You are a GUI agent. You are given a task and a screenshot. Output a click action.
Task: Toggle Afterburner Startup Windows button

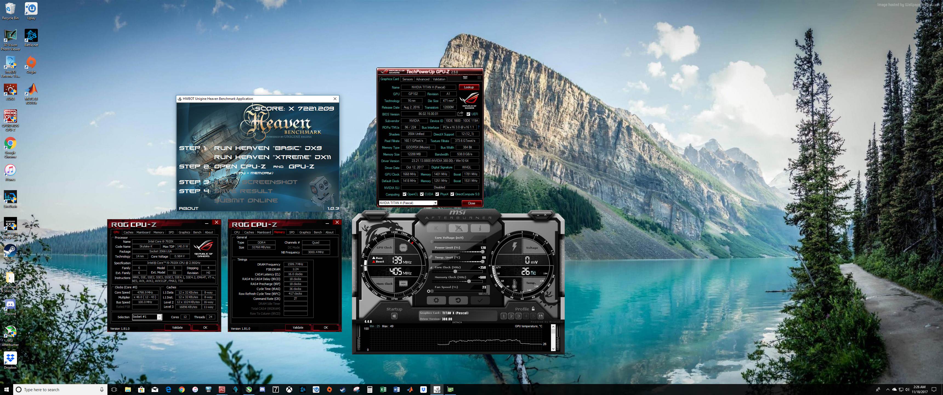click(394, 316)
